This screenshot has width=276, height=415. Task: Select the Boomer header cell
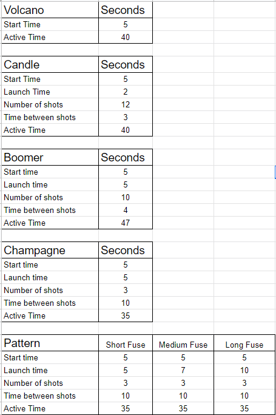50,158
